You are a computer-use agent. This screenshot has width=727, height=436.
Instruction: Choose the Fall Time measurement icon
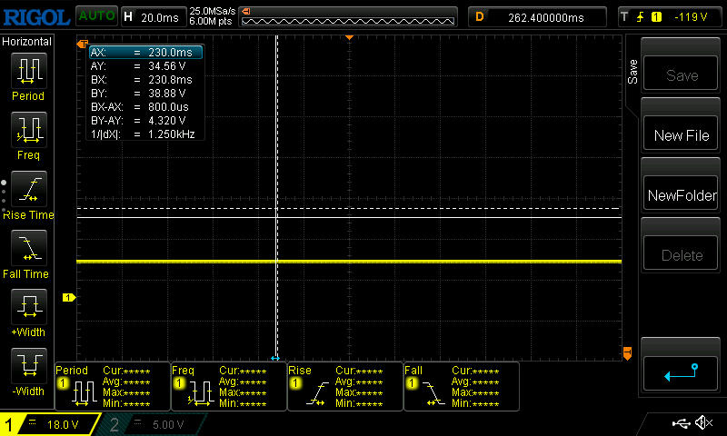coord(27,248)
